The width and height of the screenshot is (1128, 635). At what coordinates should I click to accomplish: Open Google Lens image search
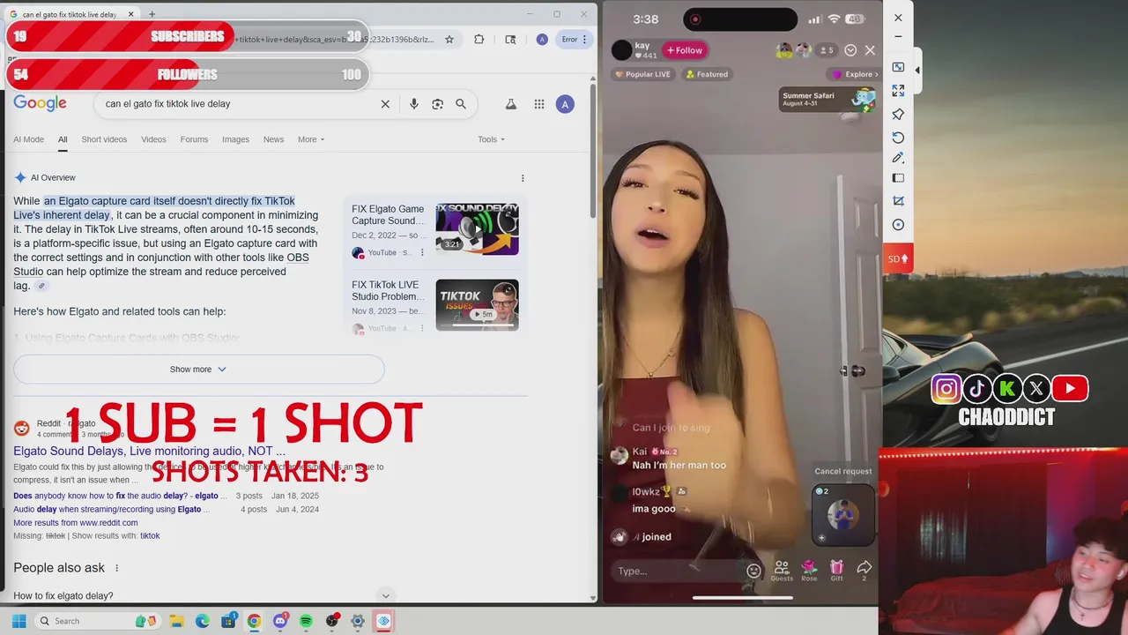pyautogui.click(x=437, y=104)
